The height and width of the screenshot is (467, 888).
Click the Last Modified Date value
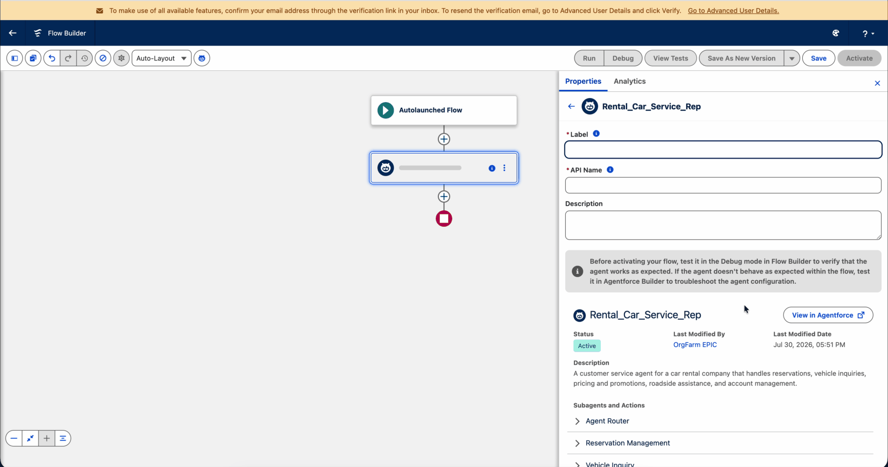[x=809, y=345]
